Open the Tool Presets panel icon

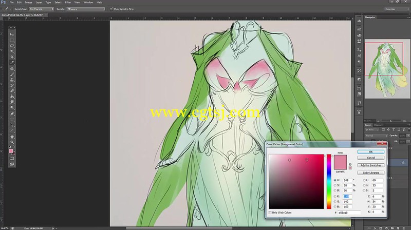tap(359, 70)
